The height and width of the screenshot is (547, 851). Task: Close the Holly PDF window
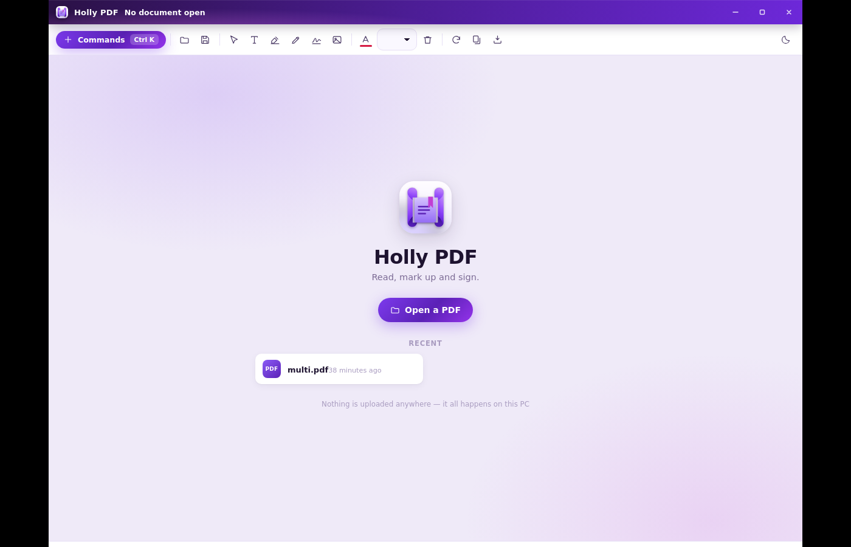point(789,12)
